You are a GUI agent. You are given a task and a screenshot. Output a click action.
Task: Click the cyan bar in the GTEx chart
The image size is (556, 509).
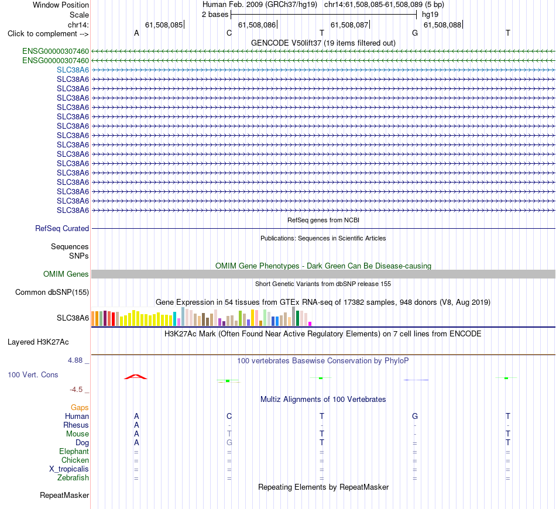pyautogui.click(x=174, y=319)
